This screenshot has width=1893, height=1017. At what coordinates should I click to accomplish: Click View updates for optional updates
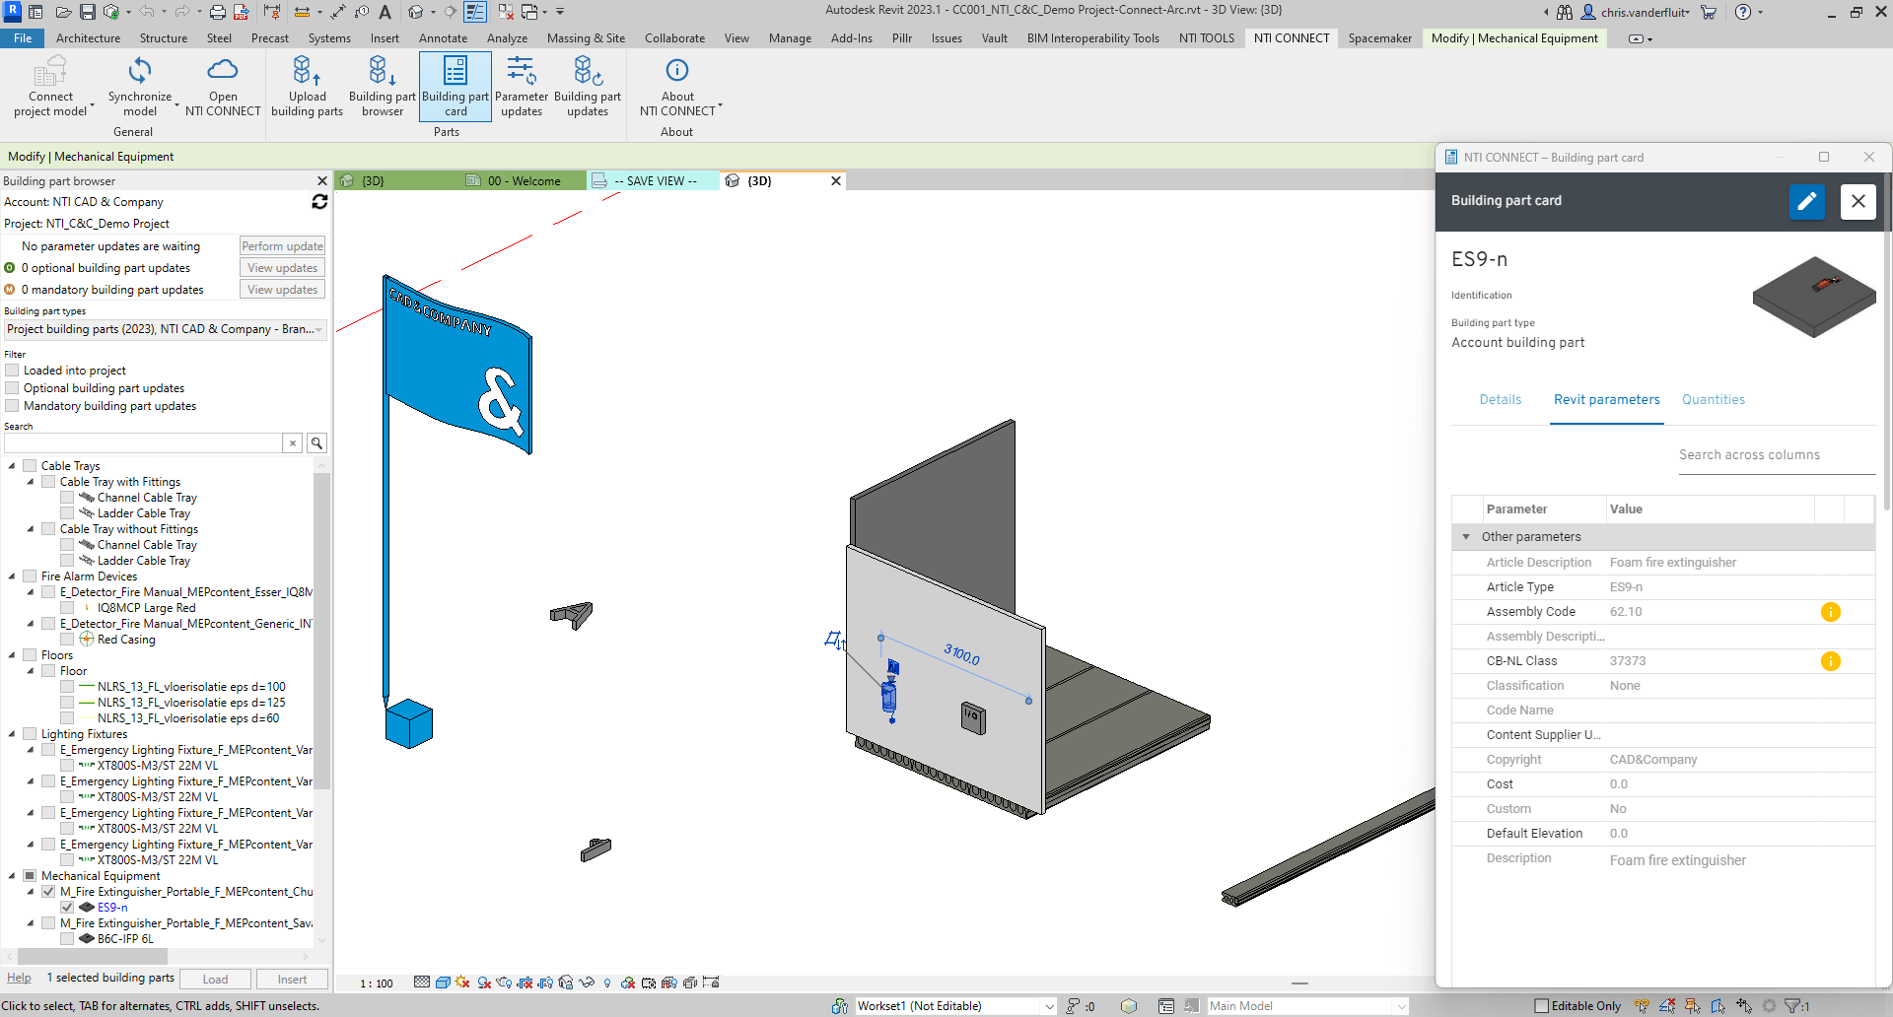tap(282, 268)
